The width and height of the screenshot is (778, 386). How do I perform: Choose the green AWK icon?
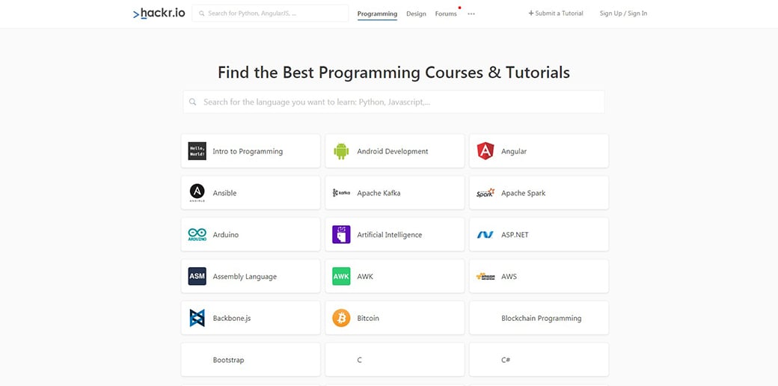coord(341,277)
